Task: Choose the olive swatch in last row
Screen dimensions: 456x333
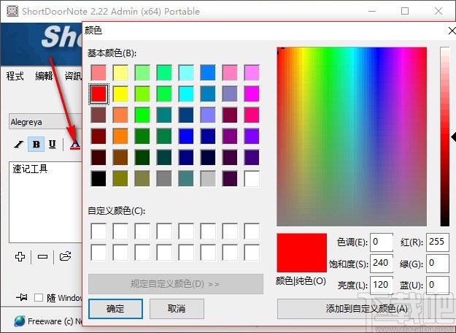Action: [120, 178]
